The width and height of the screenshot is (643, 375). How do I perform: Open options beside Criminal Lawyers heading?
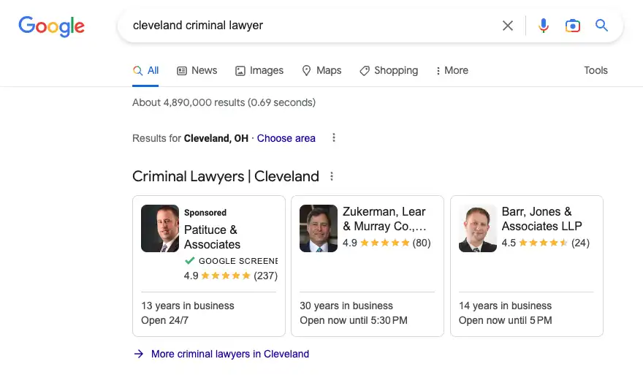coord(332,176)
